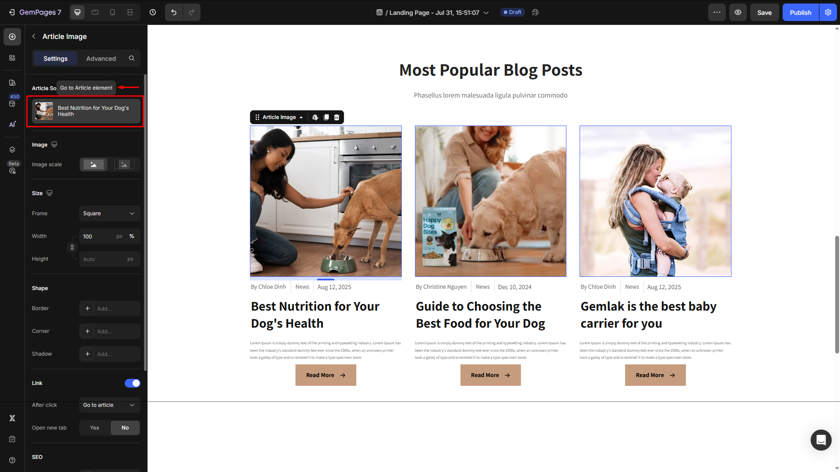The height and width of the screenshot is (472, 840).
Task: Click the undo arrow icon
Action: (174, 12)
